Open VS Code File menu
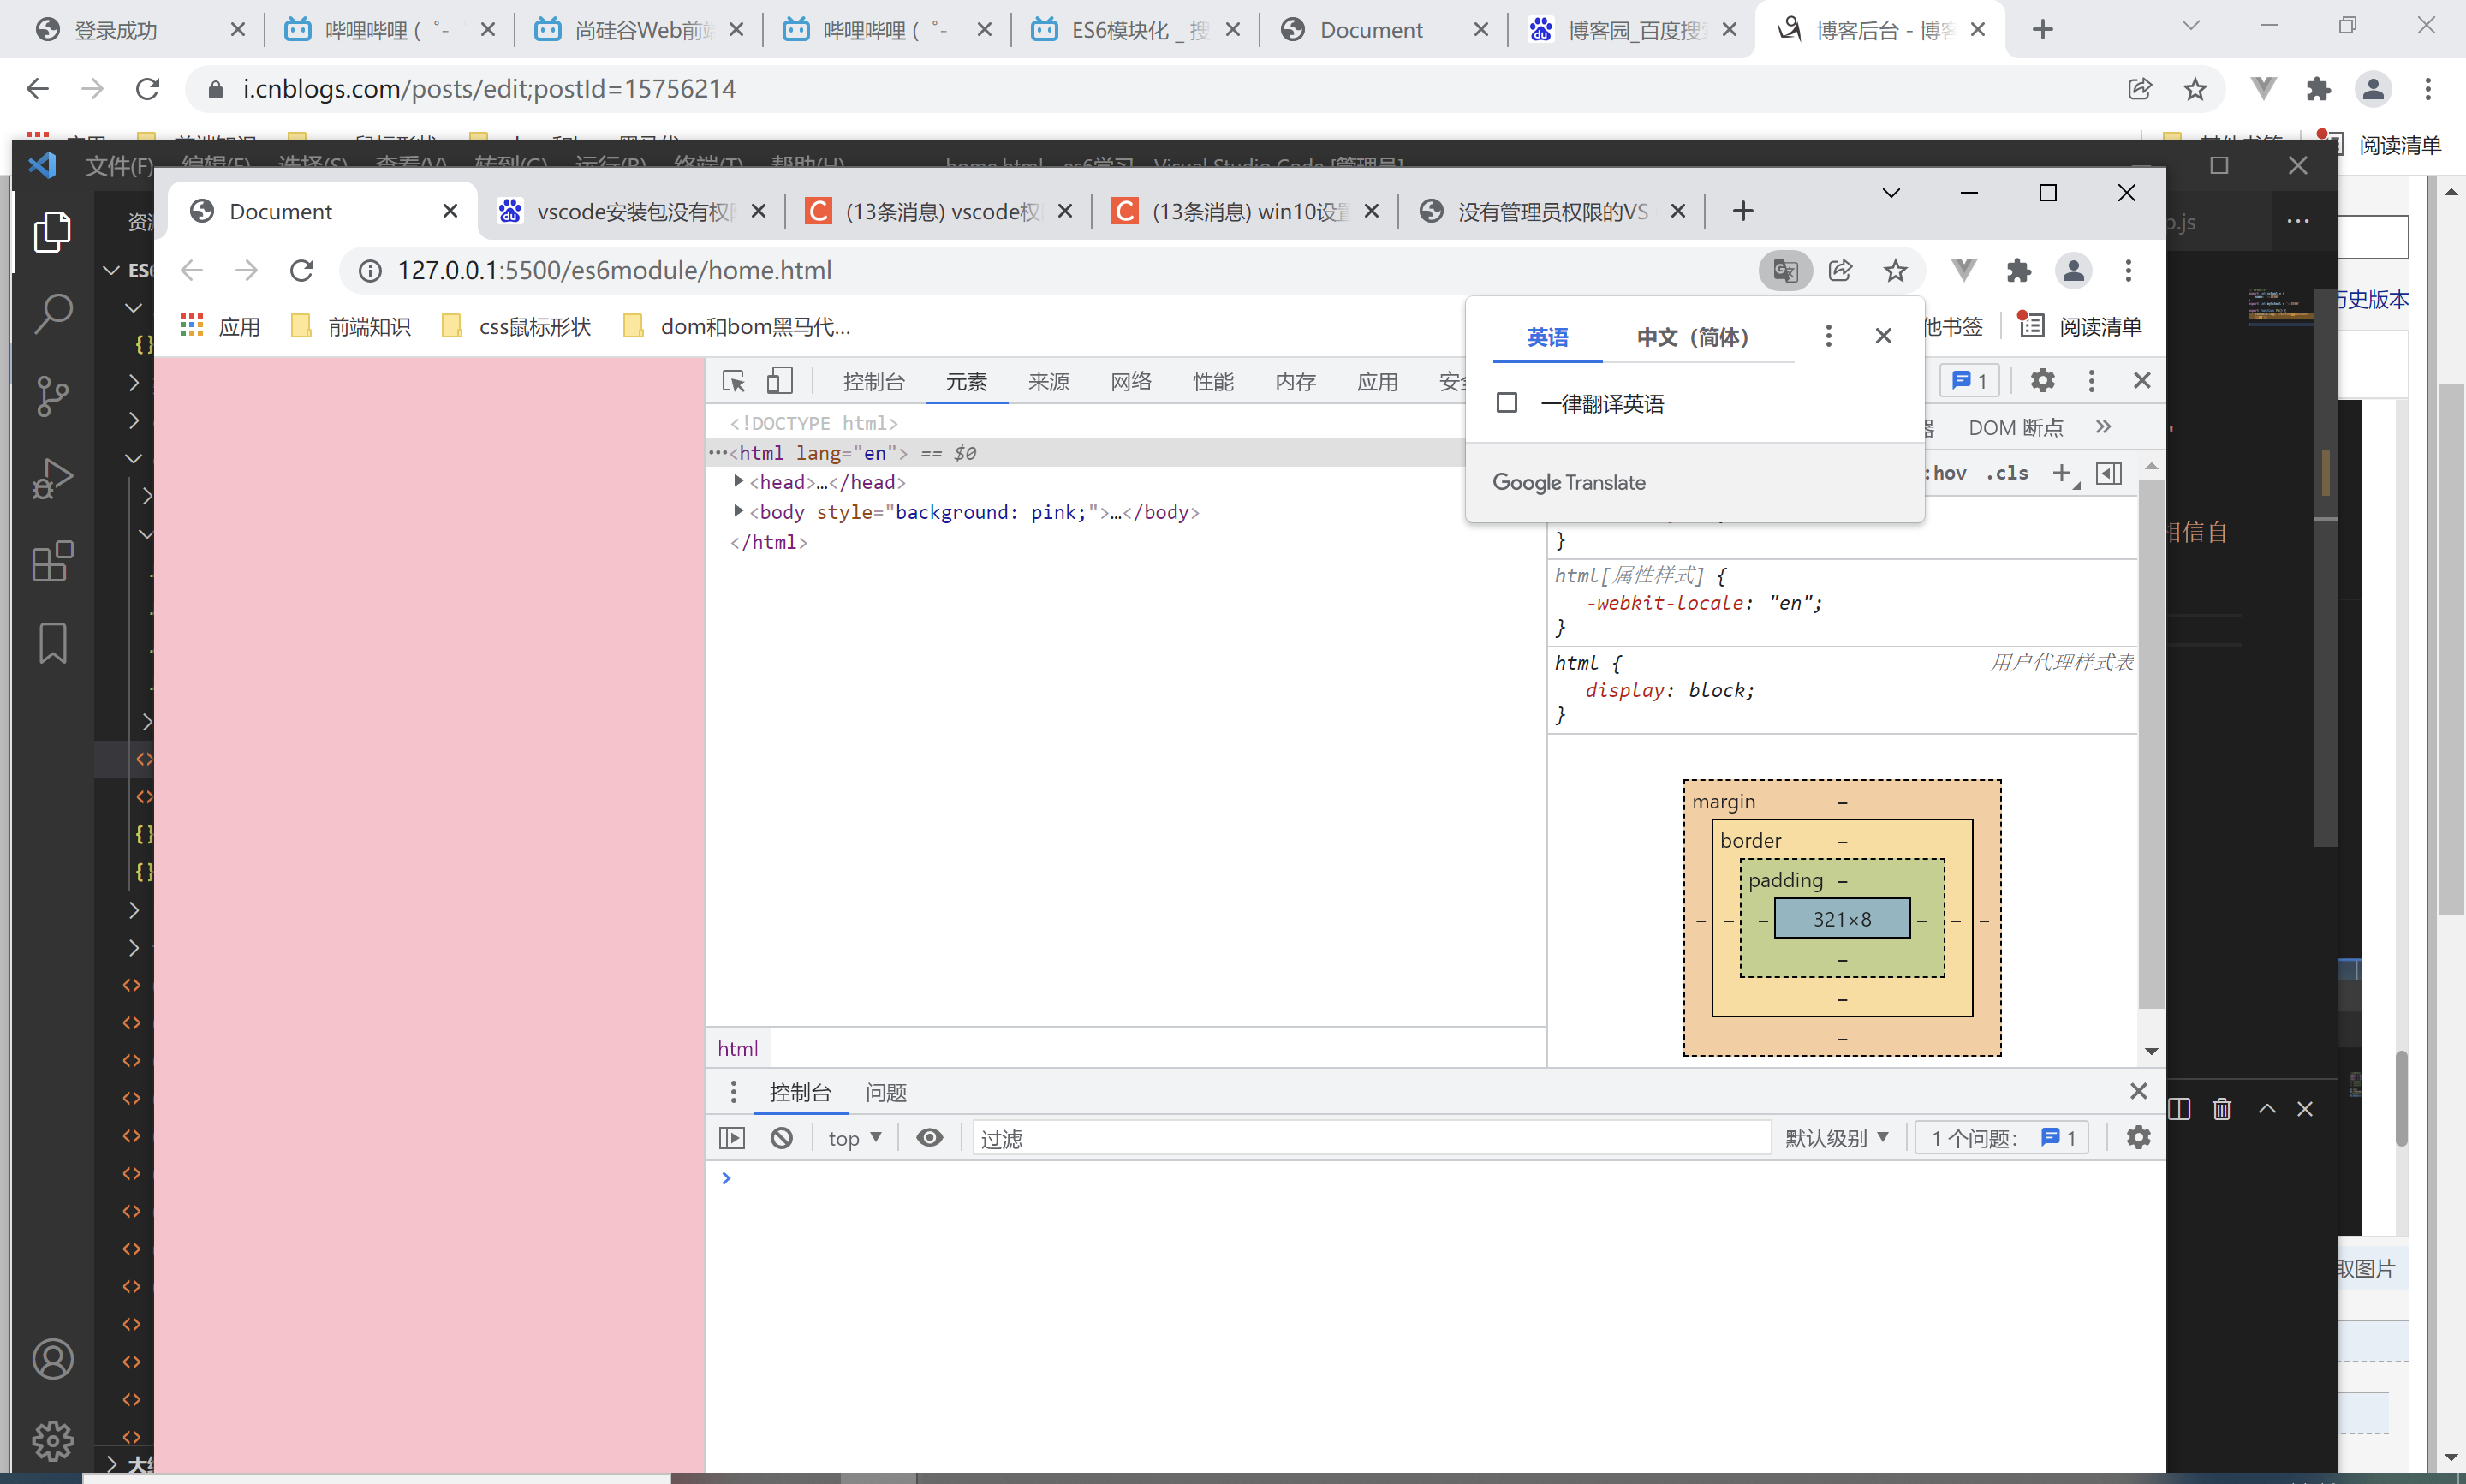Viewport: 2466px width, 1484px height. pos(119,165)
